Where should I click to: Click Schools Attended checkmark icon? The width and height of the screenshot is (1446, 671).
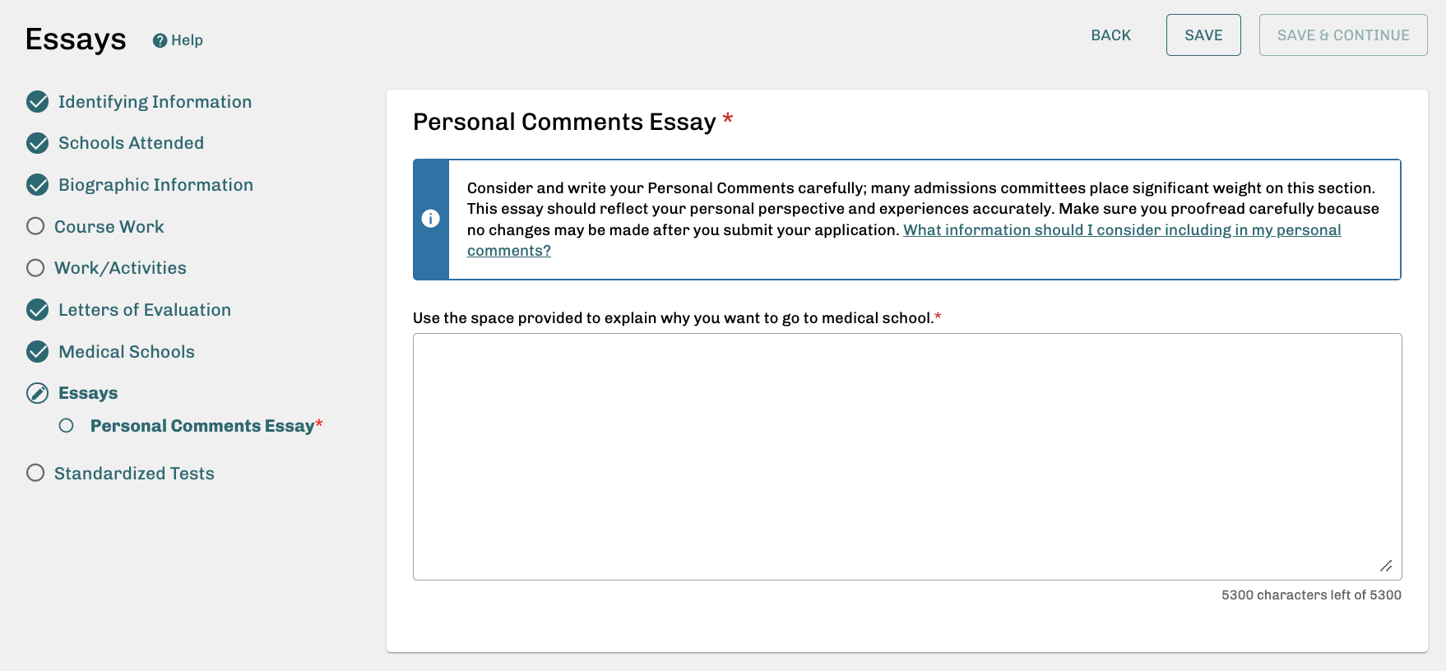pos(38,143)
